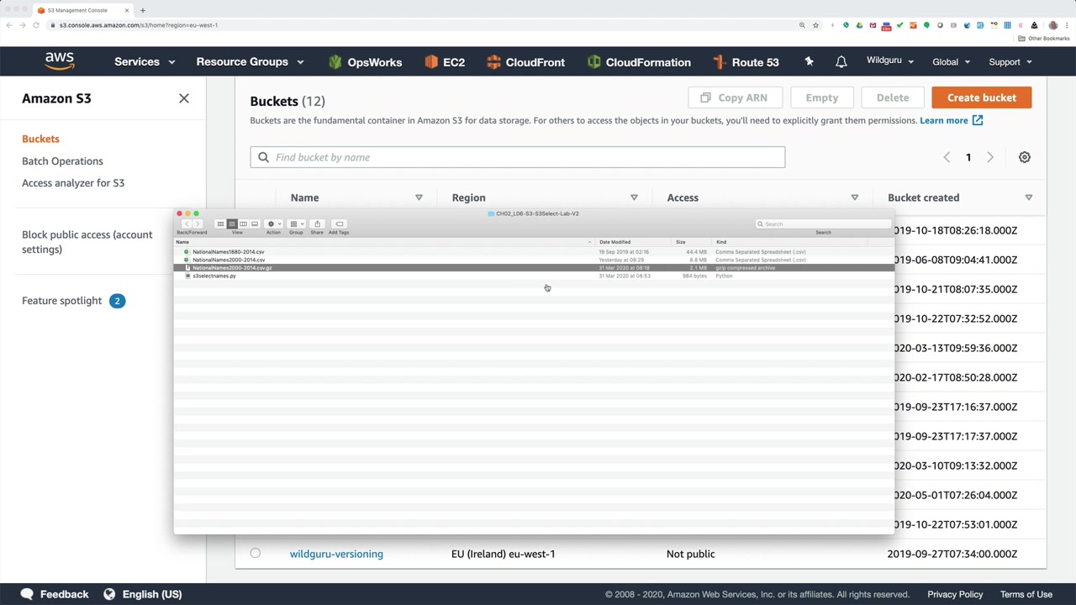Reload the S3 console page
Viewport: 1076px width, 605px height.
click(36, 25)
